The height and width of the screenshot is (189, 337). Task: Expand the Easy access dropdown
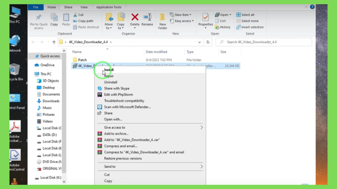[x=193, y=21]
